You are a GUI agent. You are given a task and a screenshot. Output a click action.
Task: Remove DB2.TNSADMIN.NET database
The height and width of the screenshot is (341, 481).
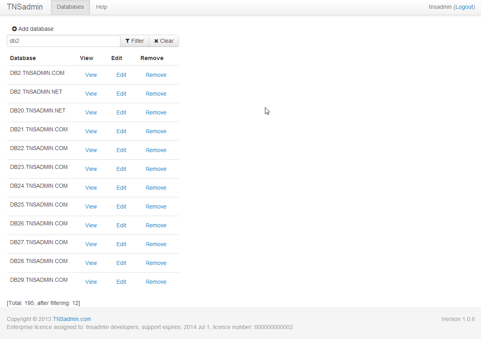coord(156,94)
